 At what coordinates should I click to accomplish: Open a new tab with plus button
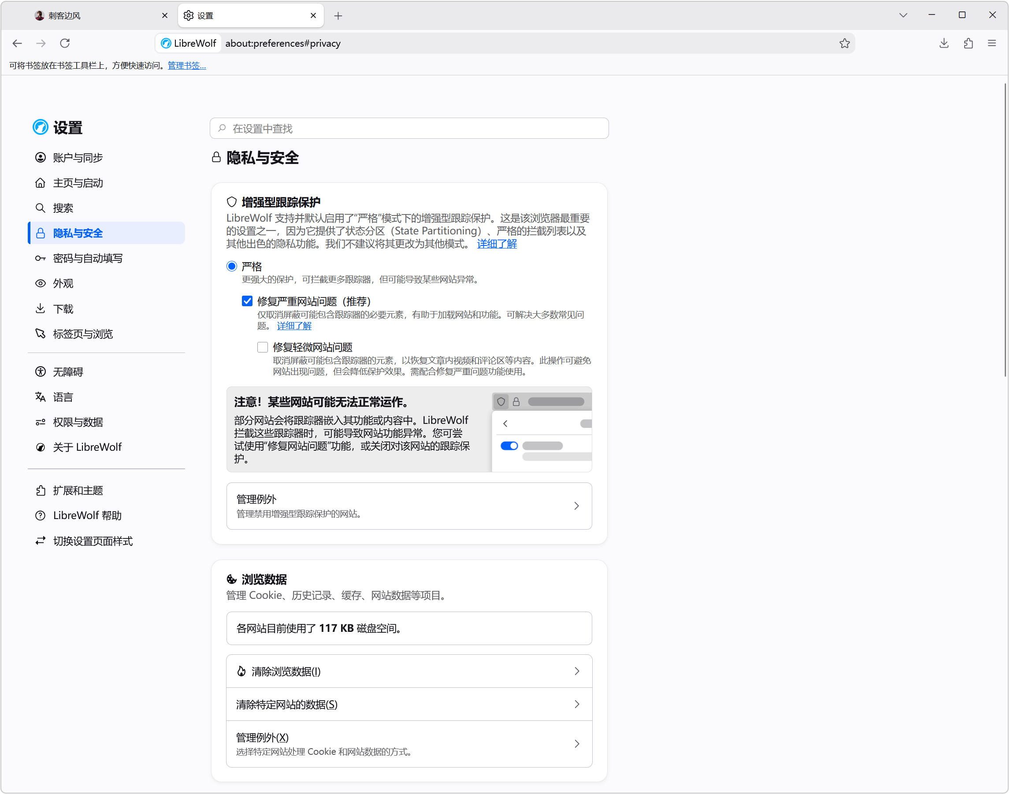[338, 16]
